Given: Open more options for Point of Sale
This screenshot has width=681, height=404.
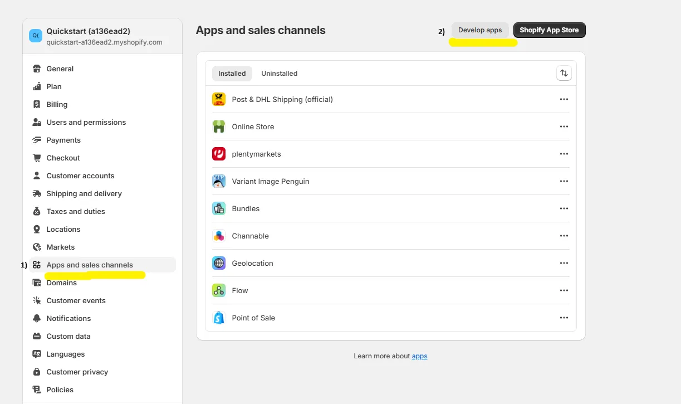Looking at the screenshot, I should 564,318.
